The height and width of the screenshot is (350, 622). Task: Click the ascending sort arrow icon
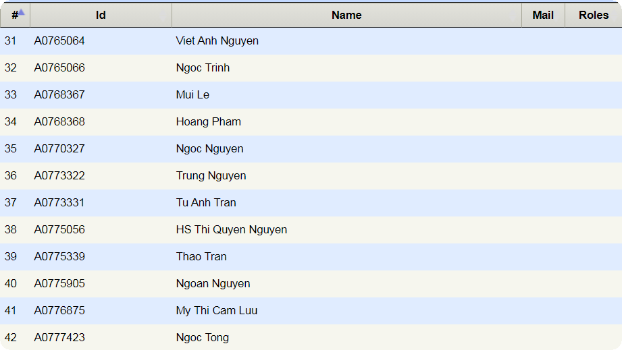point(22,12)
